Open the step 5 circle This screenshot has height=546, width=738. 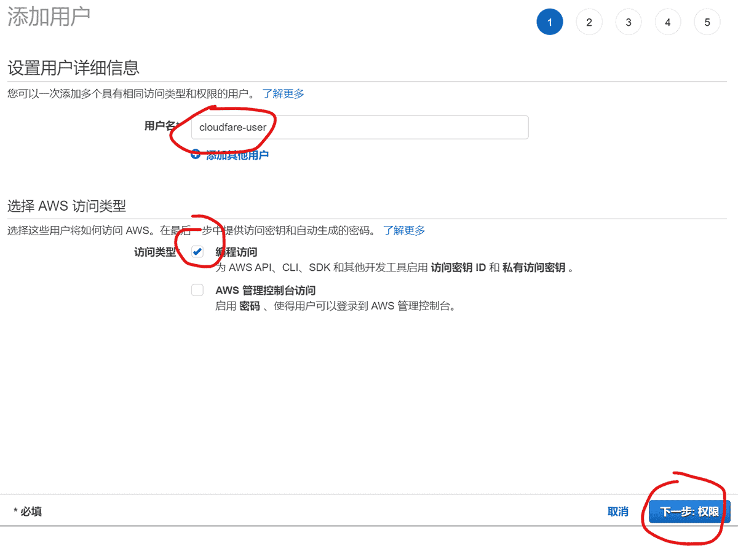(x=707, y=21)
